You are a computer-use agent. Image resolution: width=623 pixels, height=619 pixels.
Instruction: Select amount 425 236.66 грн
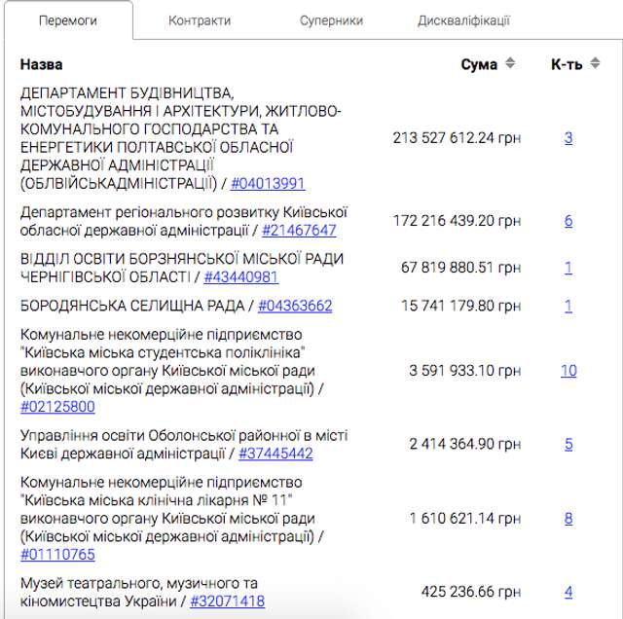471,592
